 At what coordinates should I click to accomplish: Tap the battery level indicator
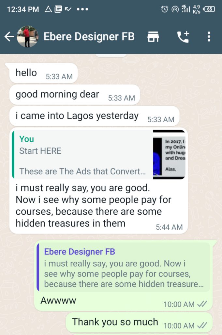(x=209, y=9)
